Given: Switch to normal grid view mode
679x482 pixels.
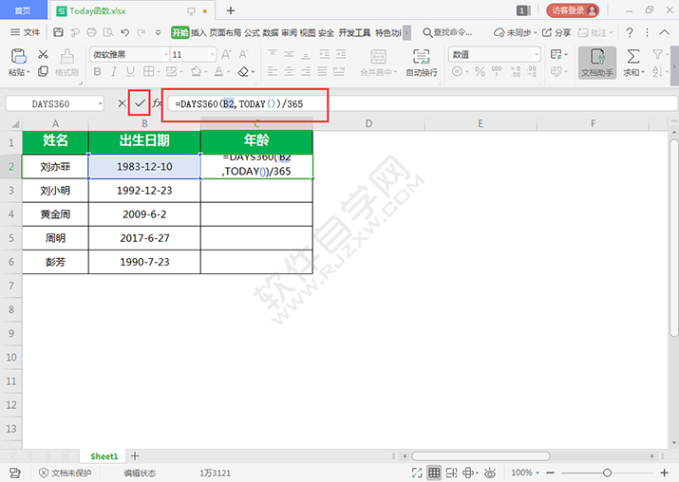Looking at the screenshot, I should (x=433, y=473).
